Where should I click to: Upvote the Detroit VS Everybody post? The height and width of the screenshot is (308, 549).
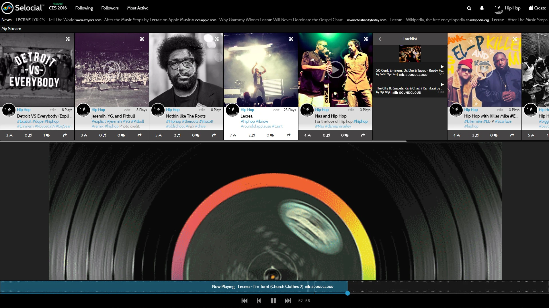(x=9, y=135)
